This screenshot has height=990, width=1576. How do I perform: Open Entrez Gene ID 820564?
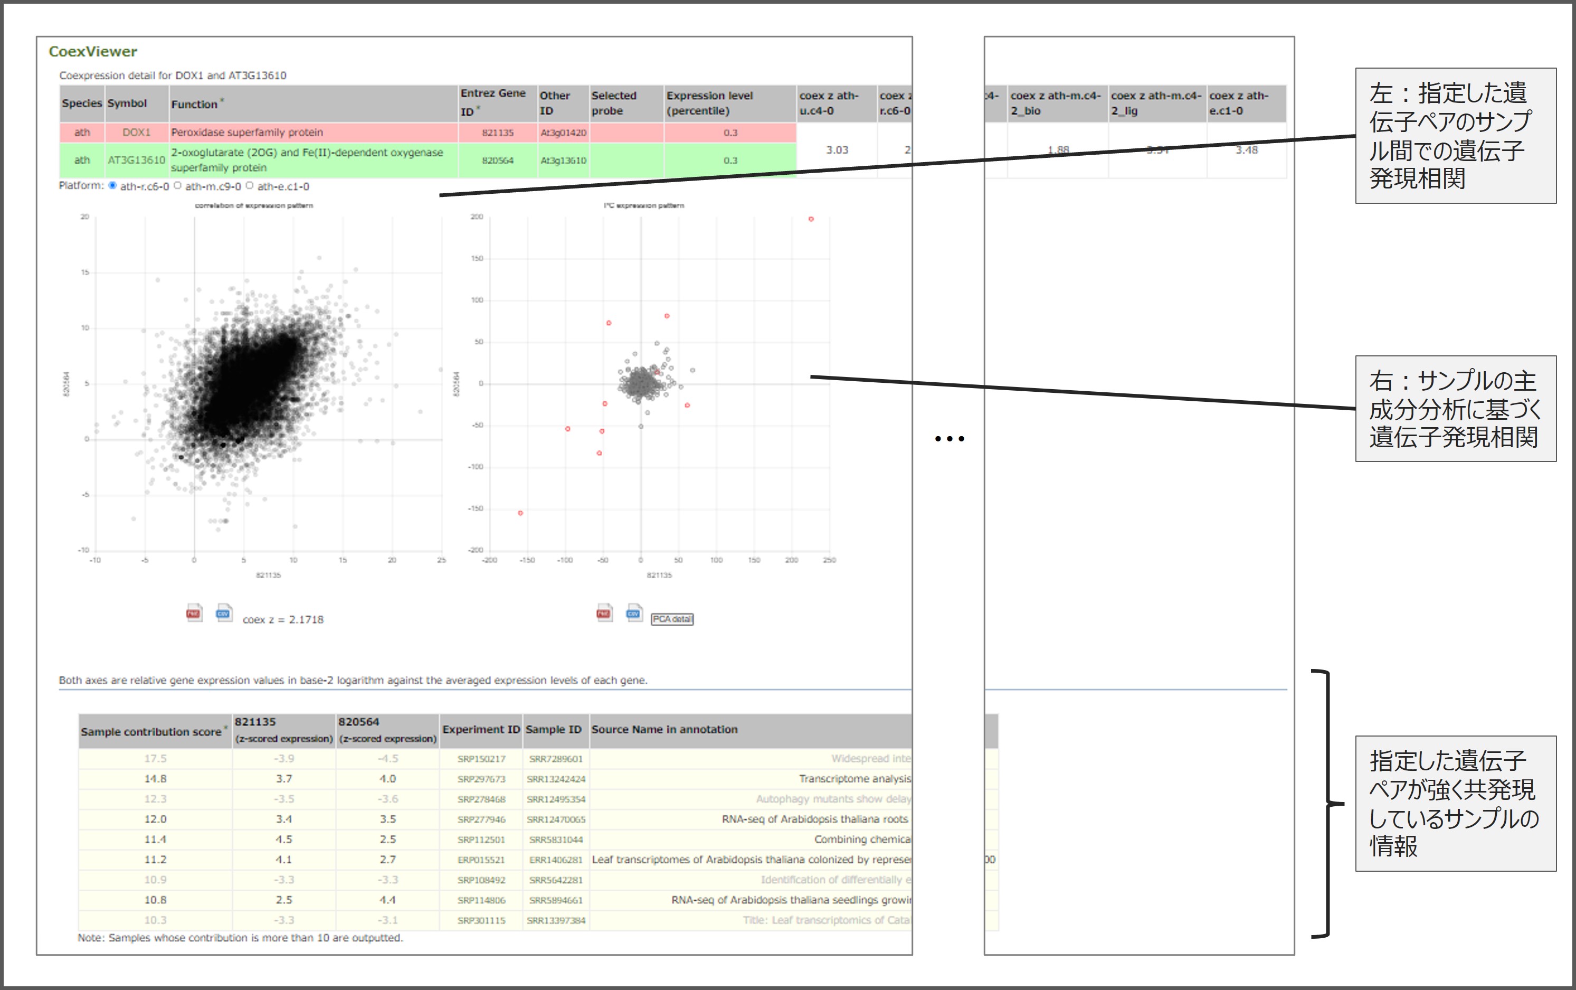[x=497, y=161]
